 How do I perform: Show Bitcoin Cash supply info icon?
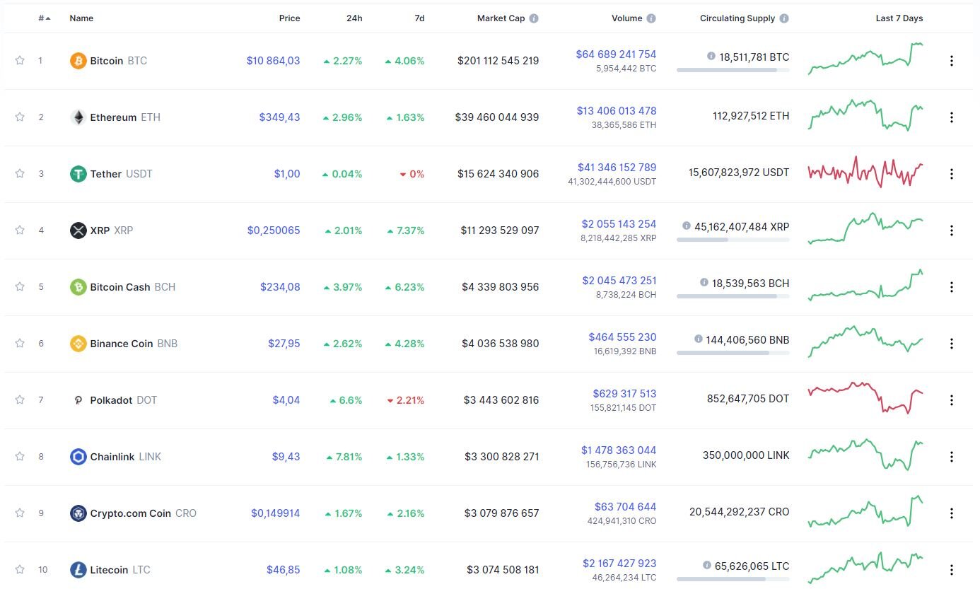[704, 282]
